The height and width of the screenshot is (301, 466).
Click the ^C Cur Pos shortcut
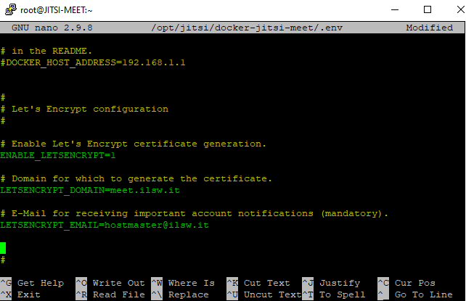[x=406, y=283]
